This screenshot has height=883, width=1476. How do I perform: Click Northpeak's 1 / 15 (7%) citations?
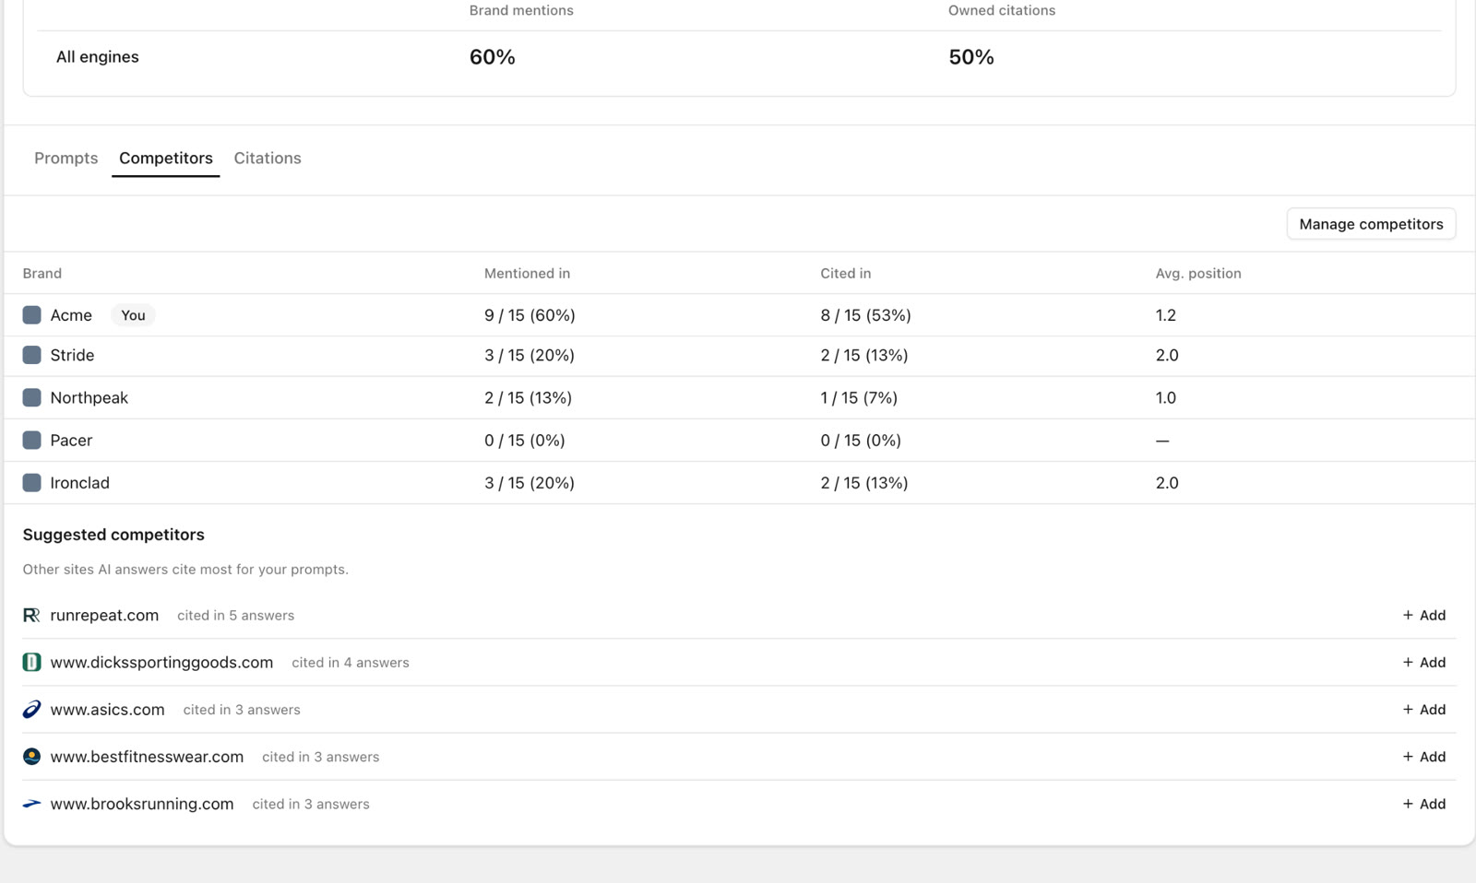859,397
